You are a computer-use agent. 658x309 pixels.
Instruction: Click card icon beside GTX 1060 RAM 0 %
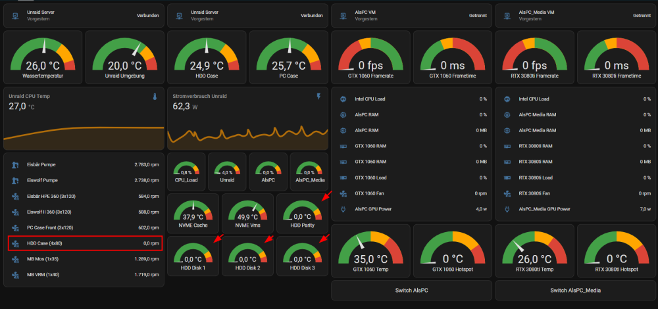343,147
